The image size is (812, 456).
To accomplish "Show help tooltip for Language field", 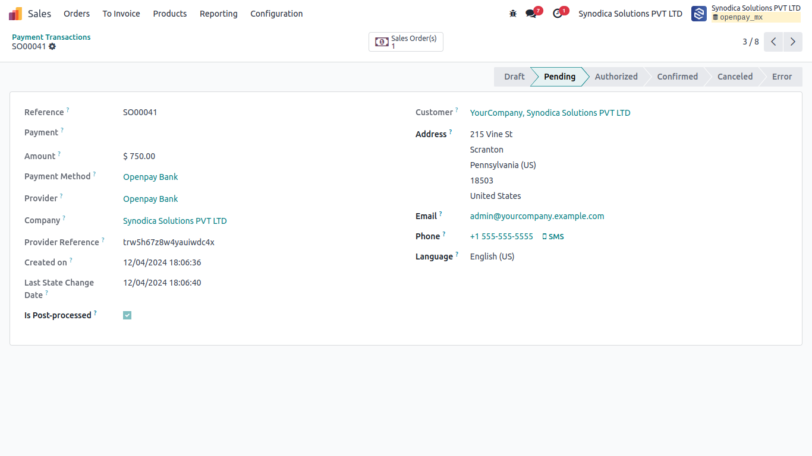I will tap(457, 254).
